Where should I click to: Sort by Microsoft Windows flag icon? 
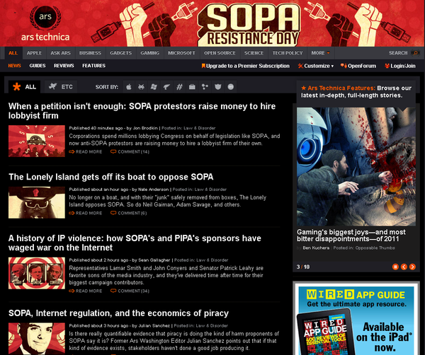click(154, 87)
